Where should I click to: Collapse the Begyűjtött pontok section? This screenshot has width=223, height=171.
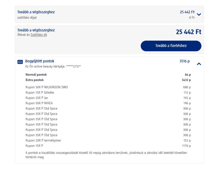[x=199, y=64]
